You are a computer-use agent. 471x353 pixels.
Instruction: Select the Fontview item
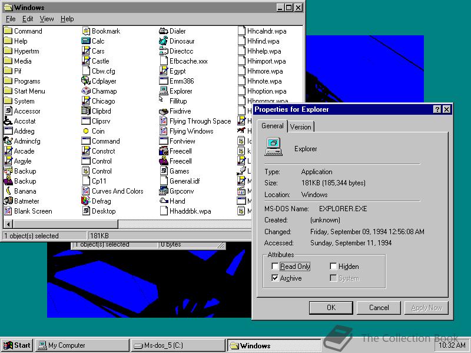coord(177,141)
